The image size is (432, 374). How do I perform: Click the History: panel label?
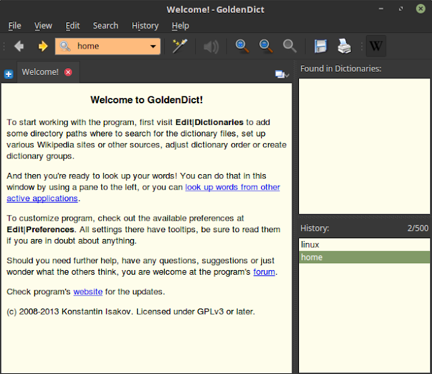click(x=315, y=228)
